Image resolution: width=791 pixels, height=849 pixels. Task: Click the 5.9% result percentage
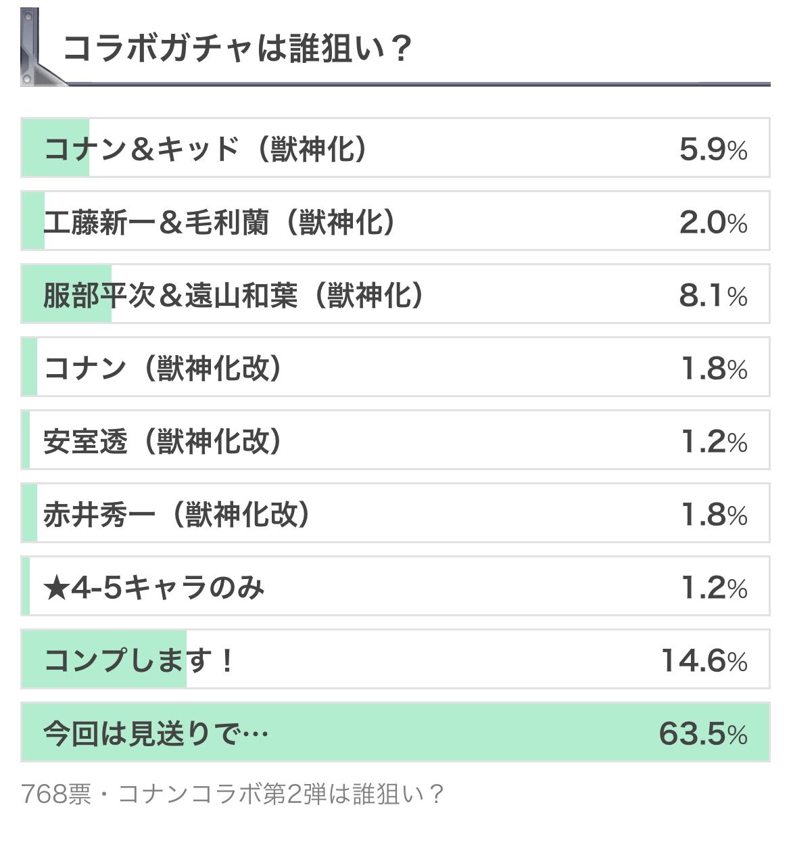713,148
